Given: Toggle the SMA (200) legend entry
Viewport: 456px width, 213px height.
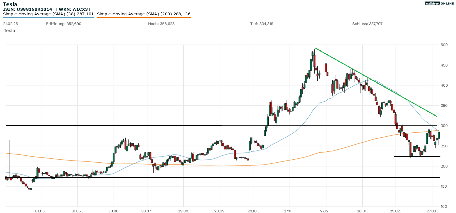Looking at the screenshot, I should (x=144, y=14).
